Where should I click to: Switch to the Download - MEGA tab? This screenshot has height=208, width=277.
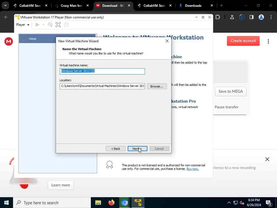point(113,5)
